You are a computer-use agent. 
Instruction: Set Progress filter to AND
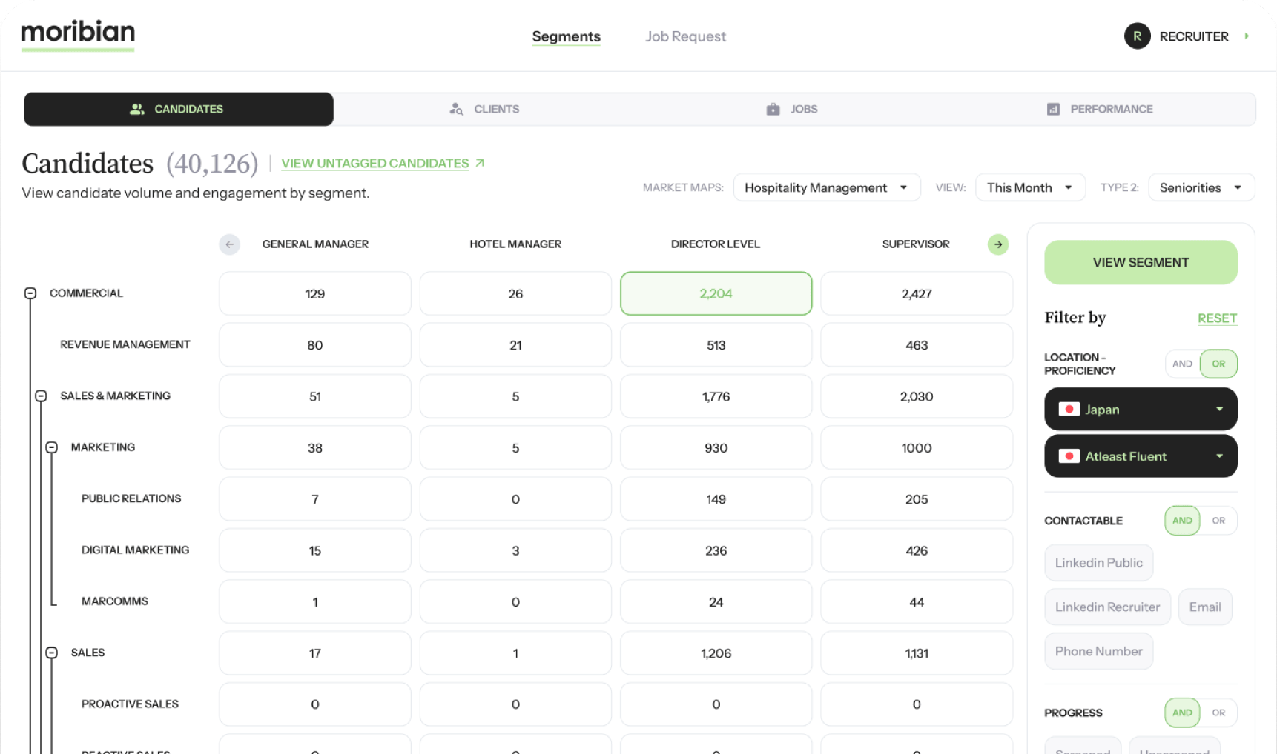pyautogui.click(x=1182, y=713)
